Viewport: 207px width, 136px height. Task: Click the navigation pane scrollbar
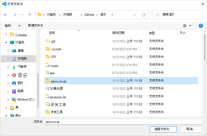coord(38,91)
